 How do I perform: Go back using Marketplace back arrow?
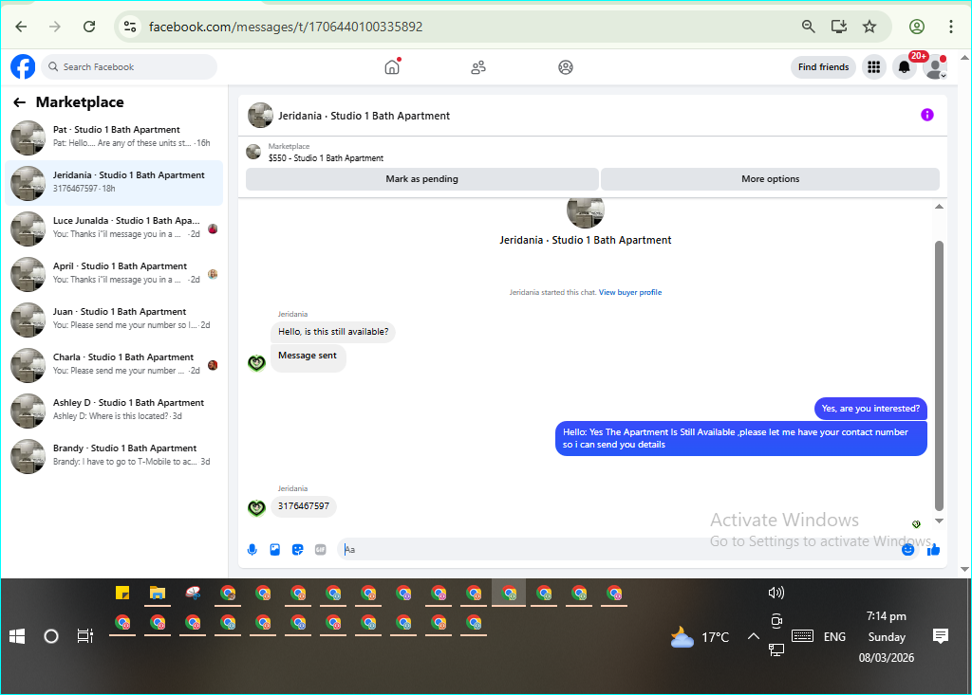[x=20, y=102]
